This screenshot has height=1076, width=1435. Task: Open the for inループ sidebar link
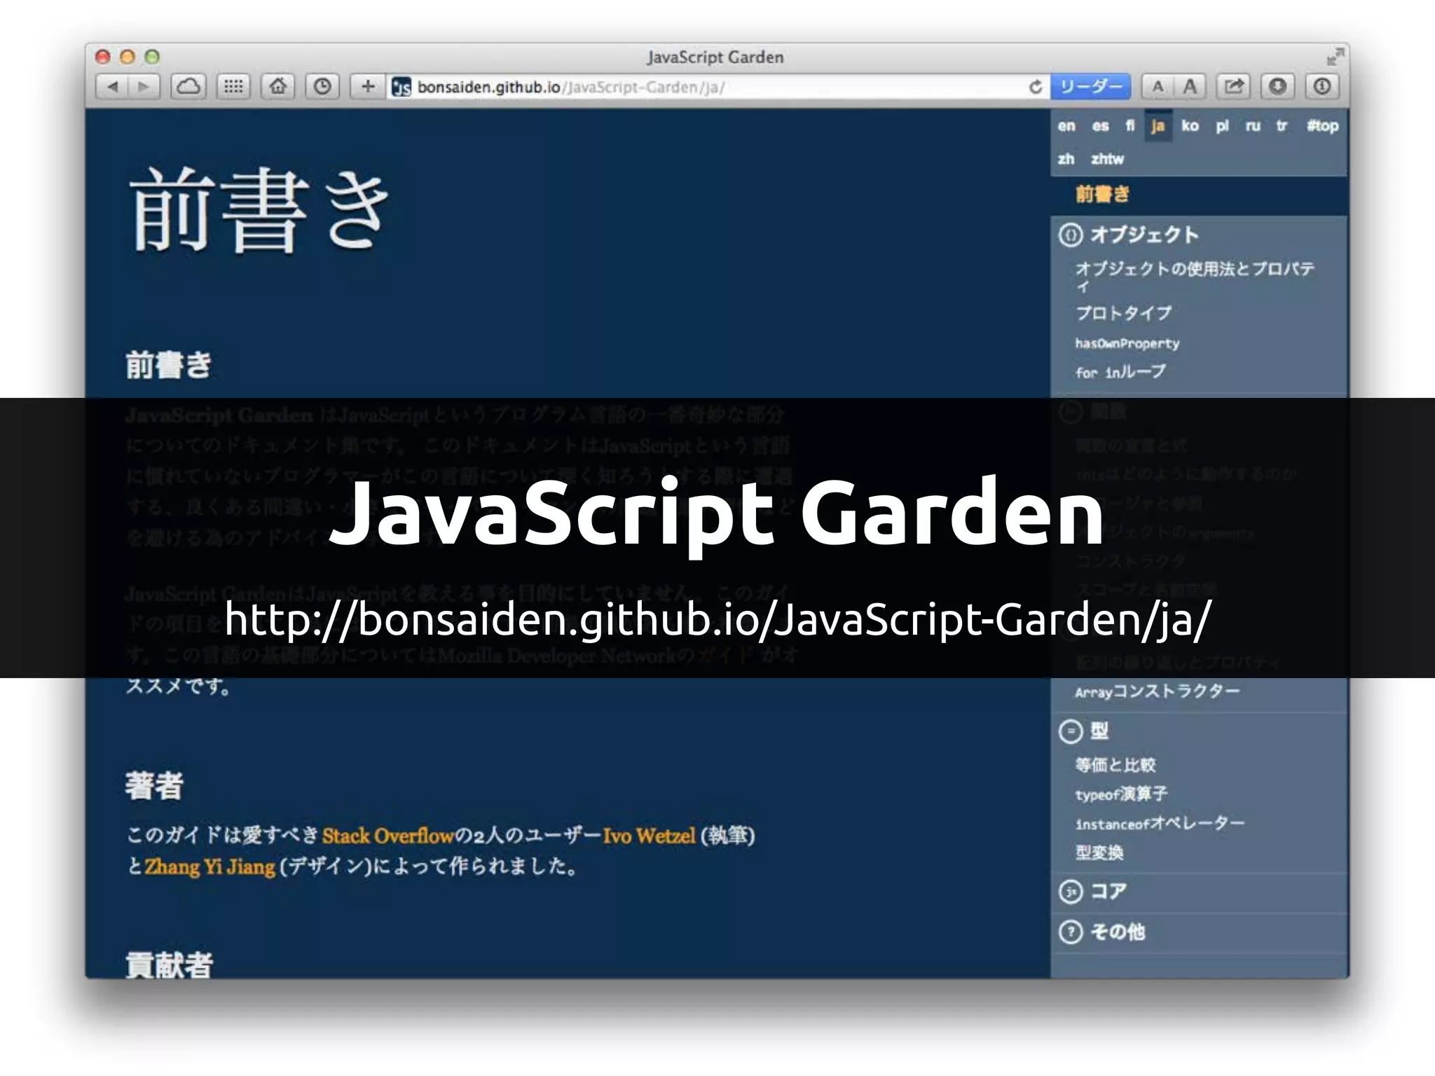pos(1120,372)
